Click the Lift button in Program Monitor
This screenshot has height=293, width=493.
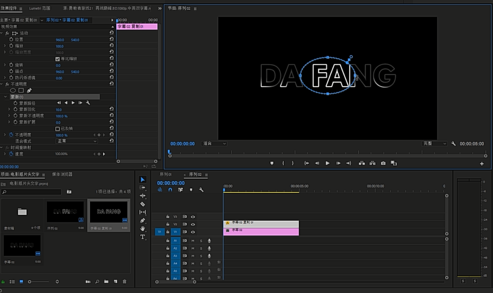click(362, 163)
